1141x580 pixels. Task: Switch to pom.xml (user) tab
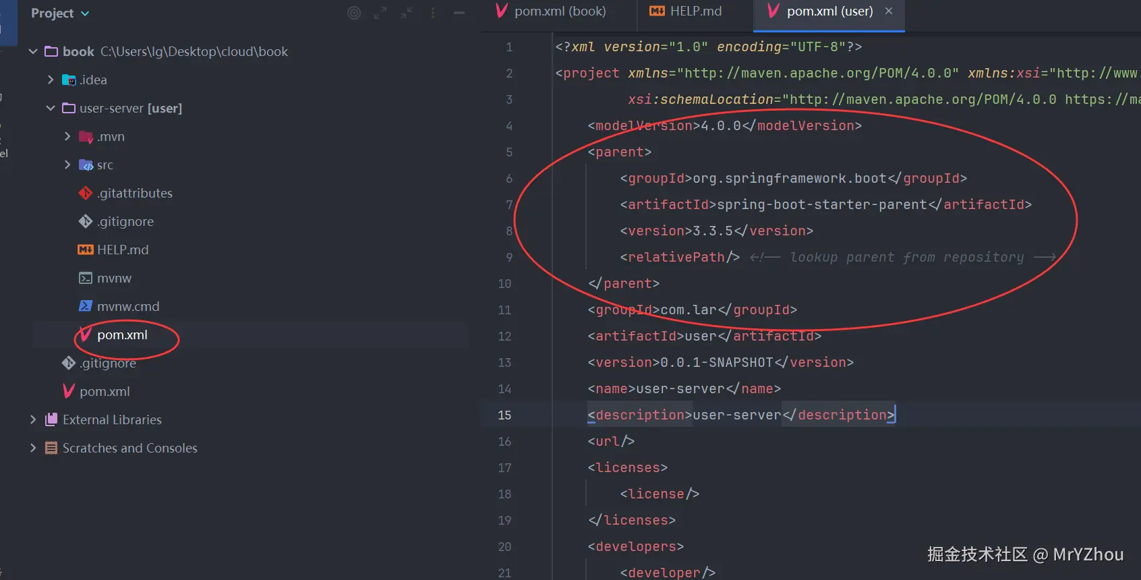829,11
